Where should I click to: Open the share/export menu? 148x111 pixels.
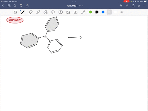click(x=27, y=6)
